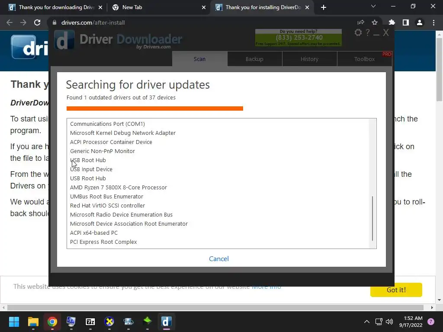The height and width of the screenshot is (332, 443).
Task: Close the New Tab browser tab
Action: point(204,7)
